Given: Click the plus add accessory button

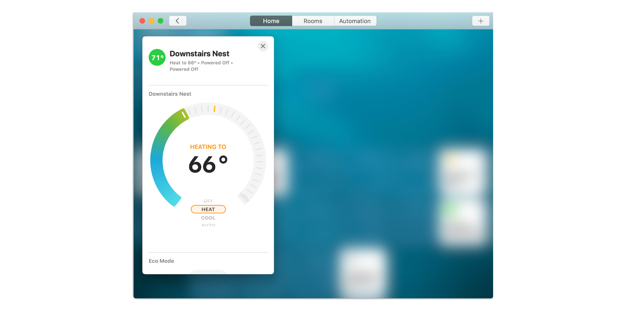Looking at the screenshot, I should click(480, 21).
